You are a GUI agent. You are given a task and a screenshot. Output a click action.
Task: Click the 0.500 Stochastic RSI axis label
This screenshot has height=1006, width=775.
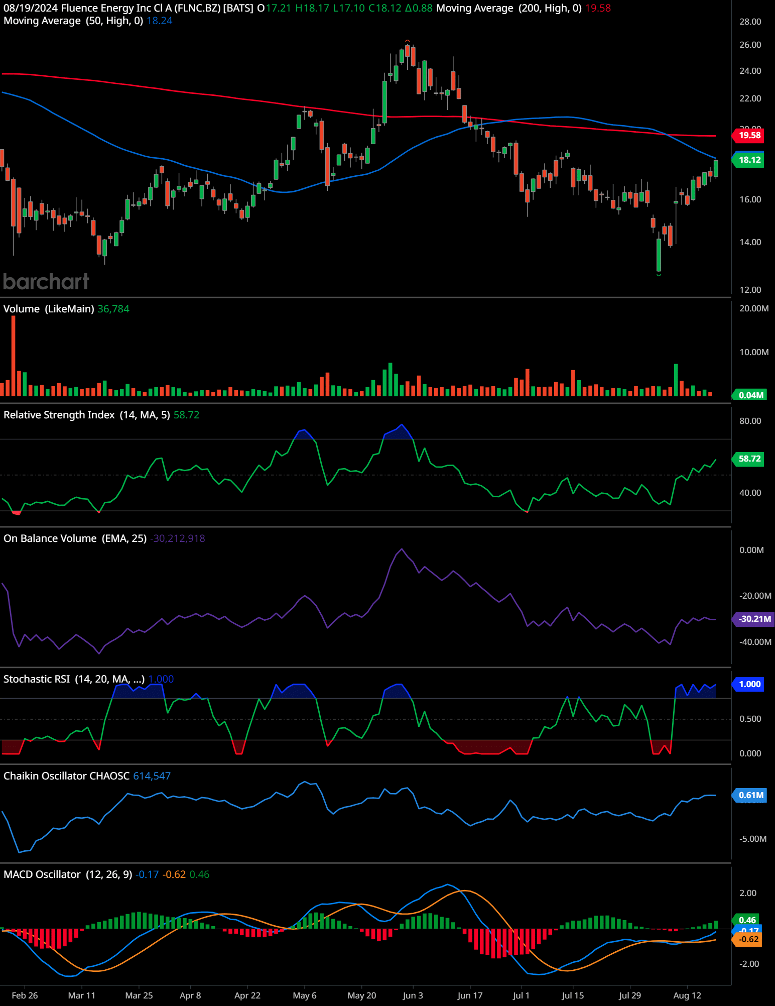pos(750,719)
